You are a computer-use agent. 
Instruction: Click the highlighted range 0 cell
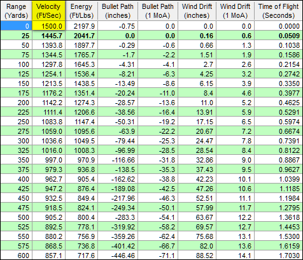pos(17,26)
